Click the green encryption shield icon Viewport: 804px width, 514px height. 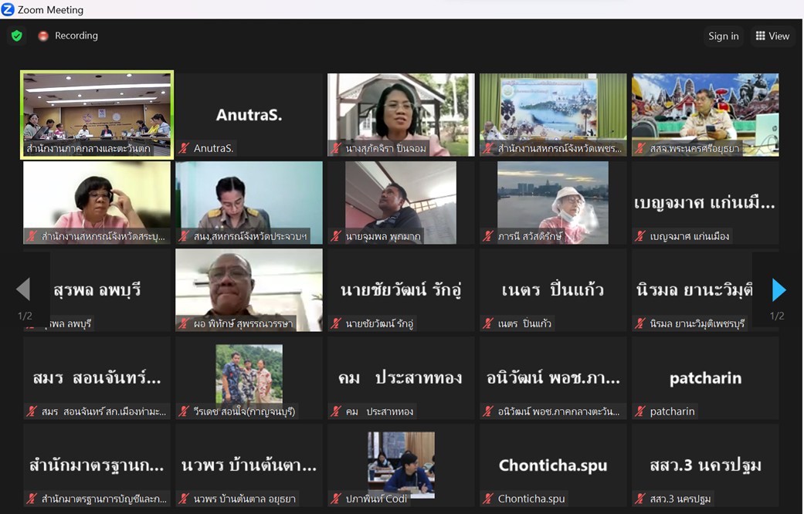pos(16,36)
